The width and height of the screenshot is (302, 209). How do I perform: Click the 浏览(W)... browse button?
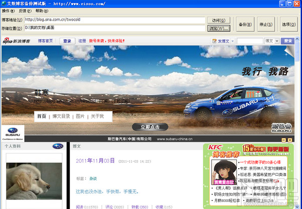[x=219, y=28]
